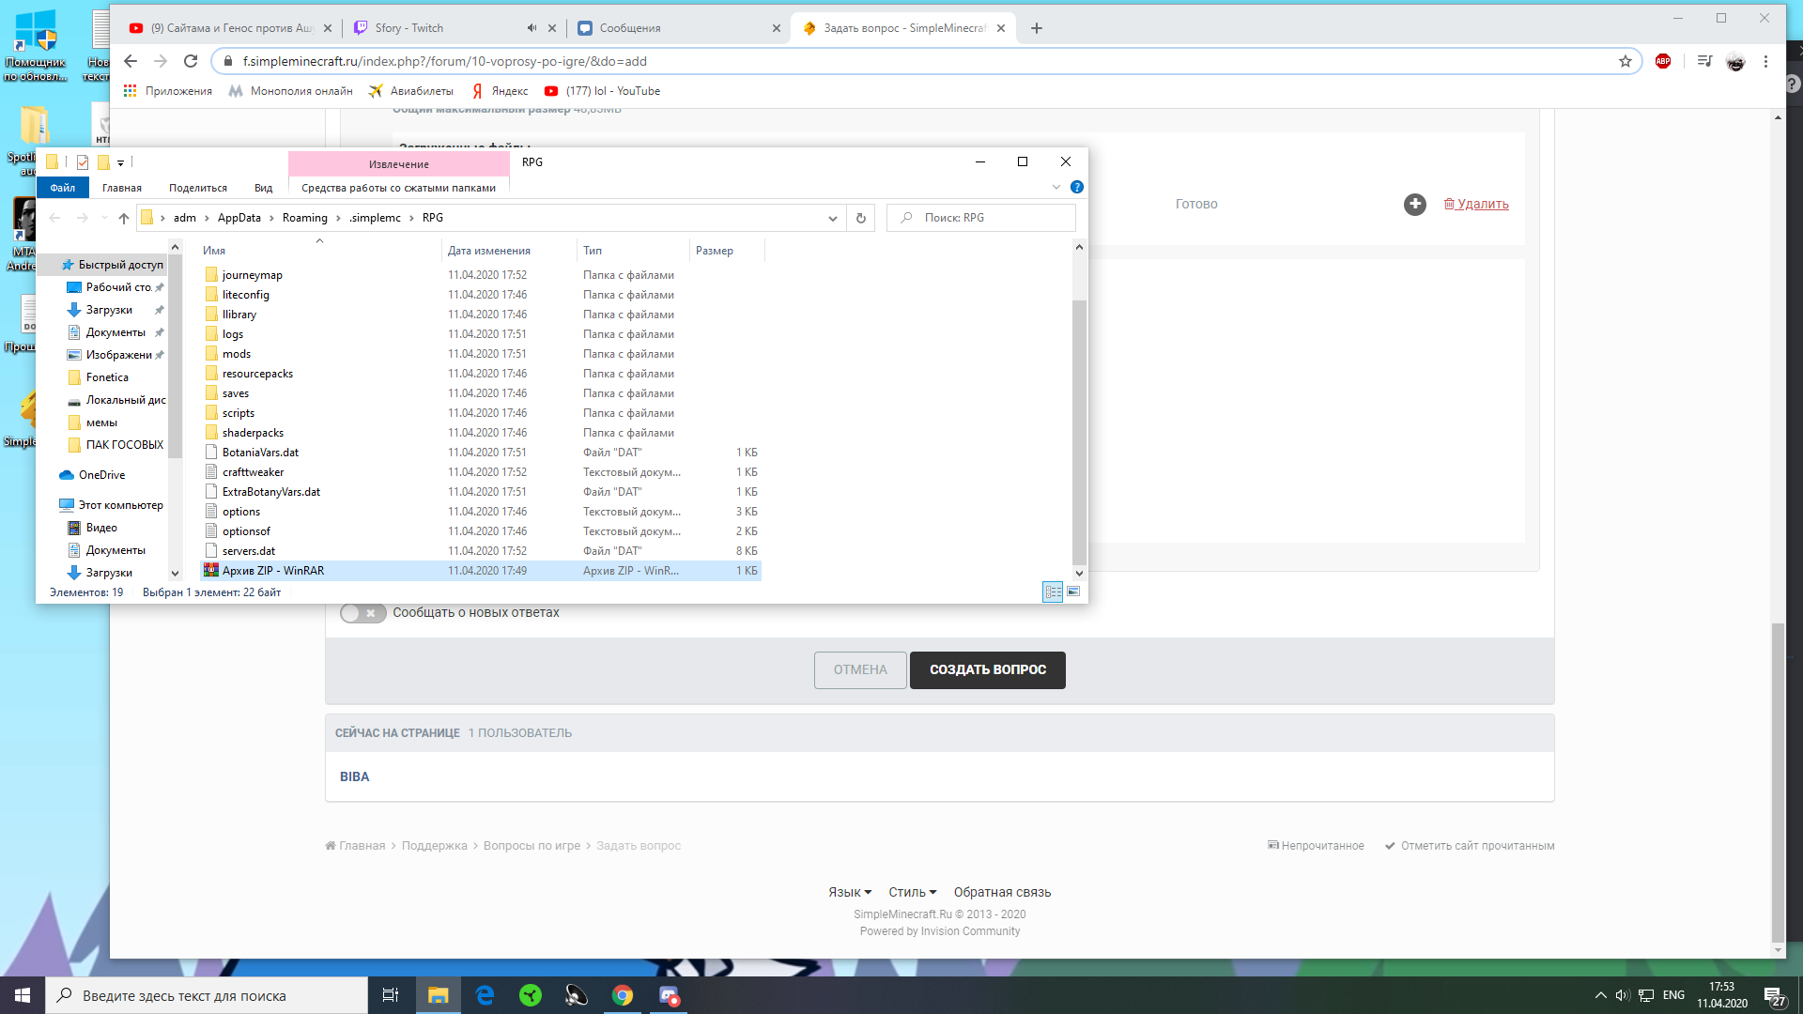Bookmark this page with the star icon
Screen dimensions: 1803x1014
pyautogui.click(x=1626, y=61)
